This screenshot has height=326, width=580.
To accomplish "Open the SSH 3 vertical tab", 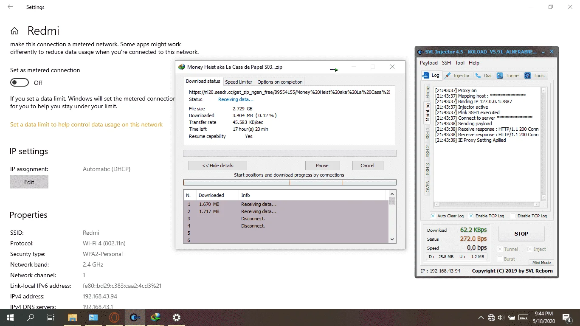I will coord(428,169).
